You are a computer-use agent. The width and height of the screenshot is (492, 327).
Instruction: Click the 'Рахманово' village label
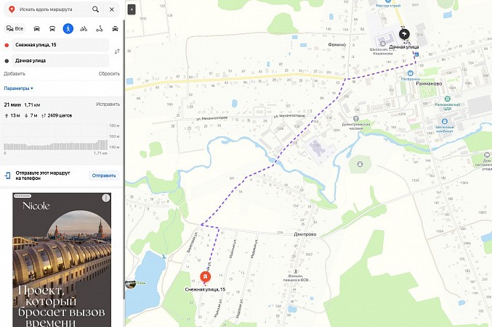[429, 83]
